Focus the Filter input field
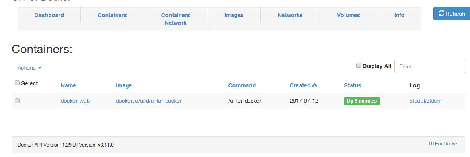 click(x=429, y=66)
